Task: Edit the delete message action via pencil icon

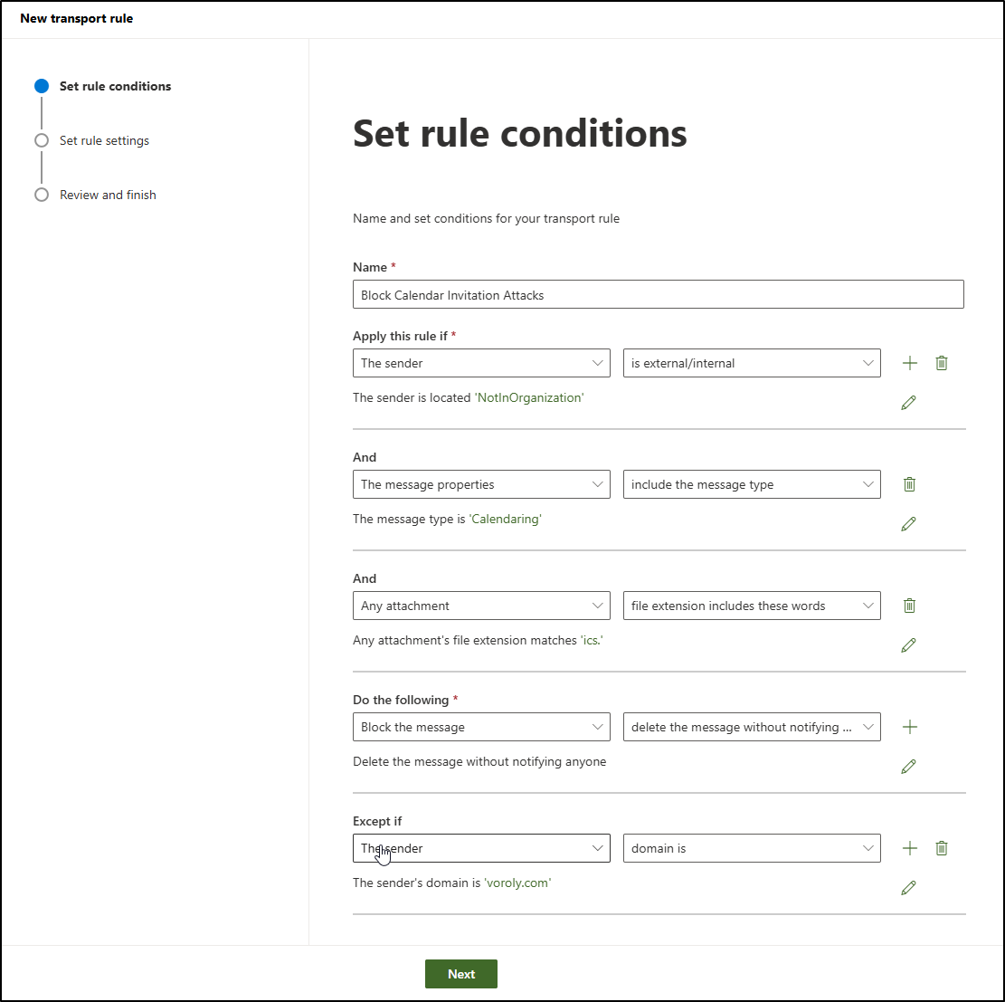Action: click(x=909, y=767)
